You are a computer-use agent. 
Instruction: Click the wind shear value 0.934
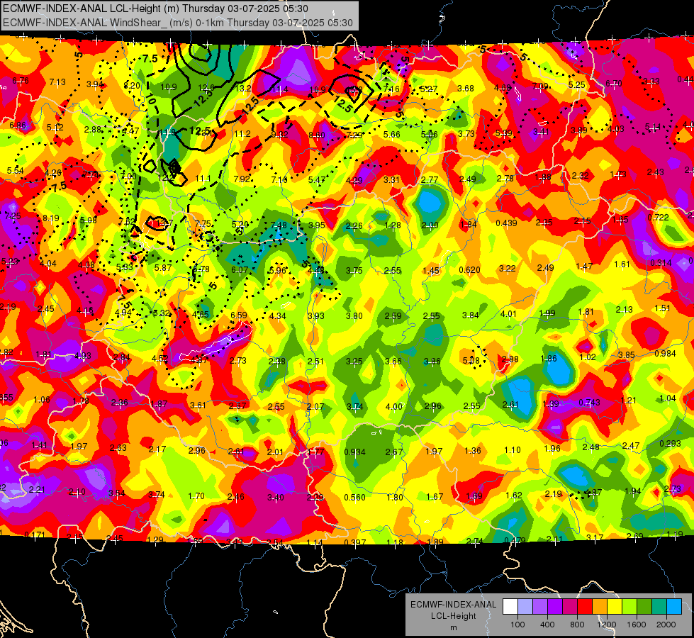coord(355,452)
